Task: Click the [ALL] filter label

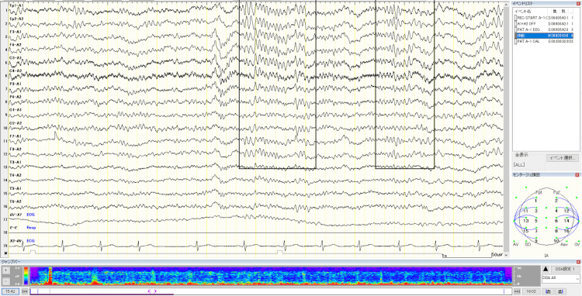Action: [x=519, y=164]
